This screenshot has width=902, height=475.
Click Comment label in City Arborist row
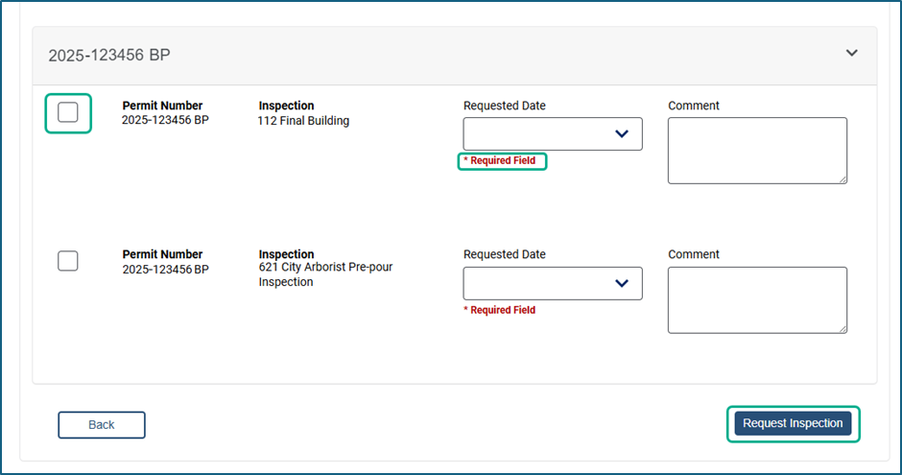tap(694, 254)
